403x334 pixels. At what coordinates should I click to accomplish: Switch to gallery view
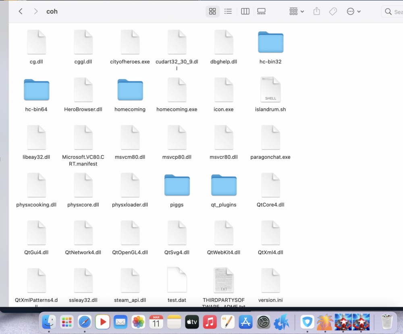[x=261, y=12]
